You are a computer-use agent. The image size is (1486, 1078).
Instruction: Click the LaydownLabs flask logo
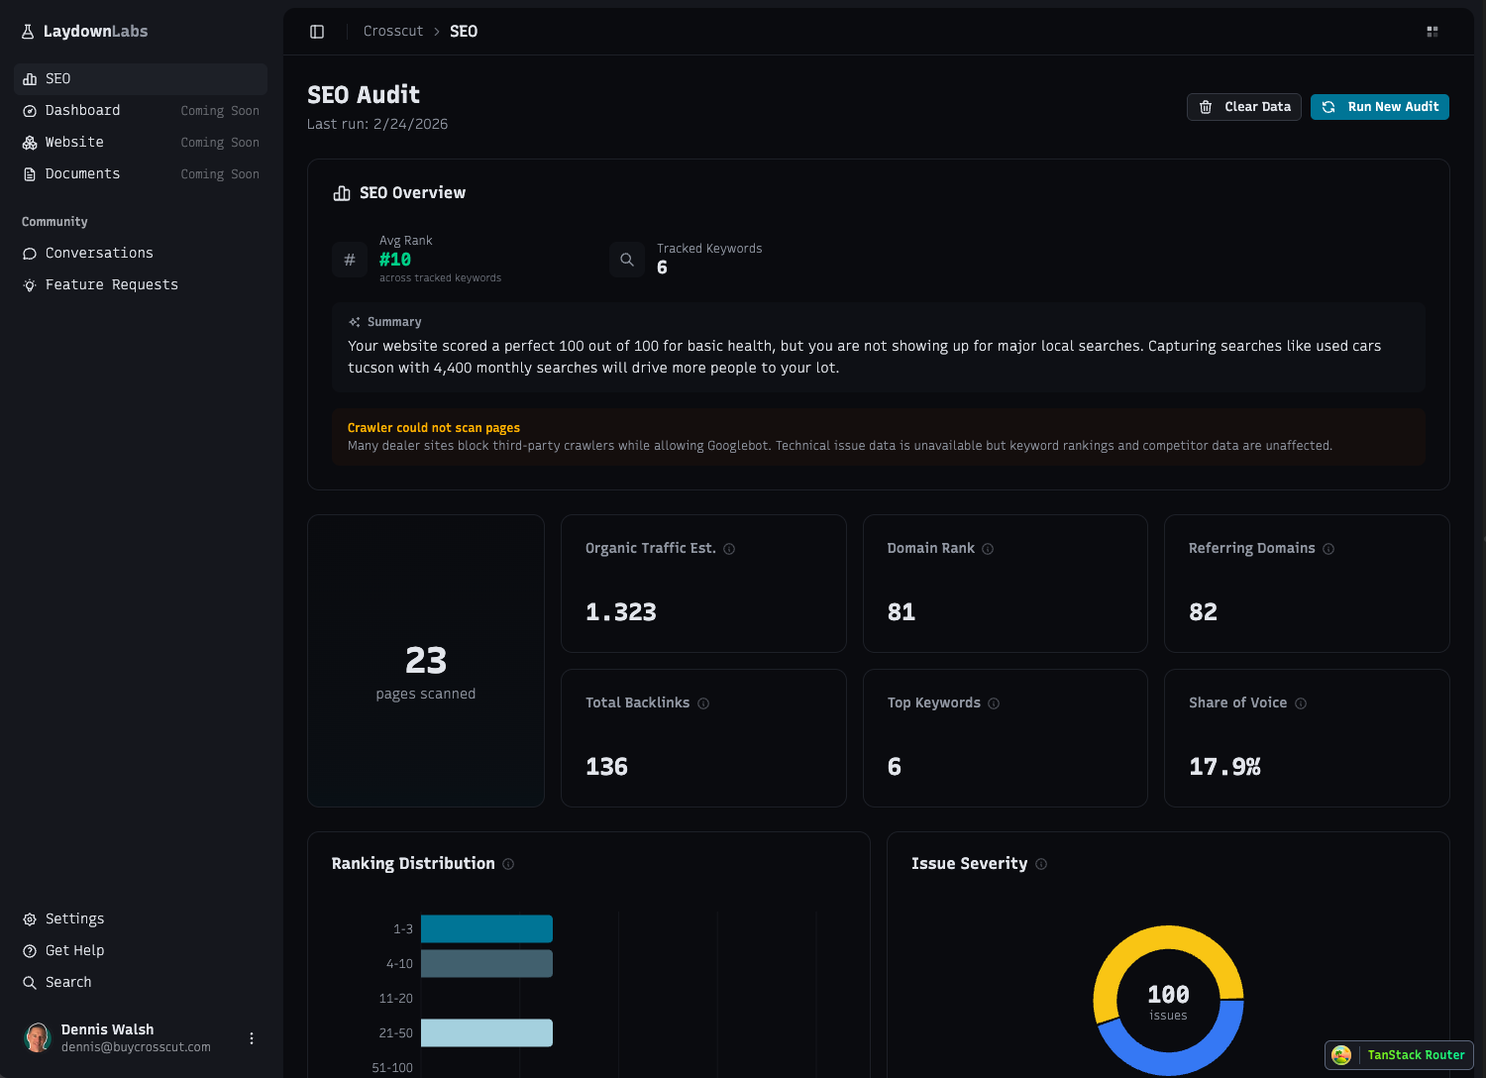27,31
